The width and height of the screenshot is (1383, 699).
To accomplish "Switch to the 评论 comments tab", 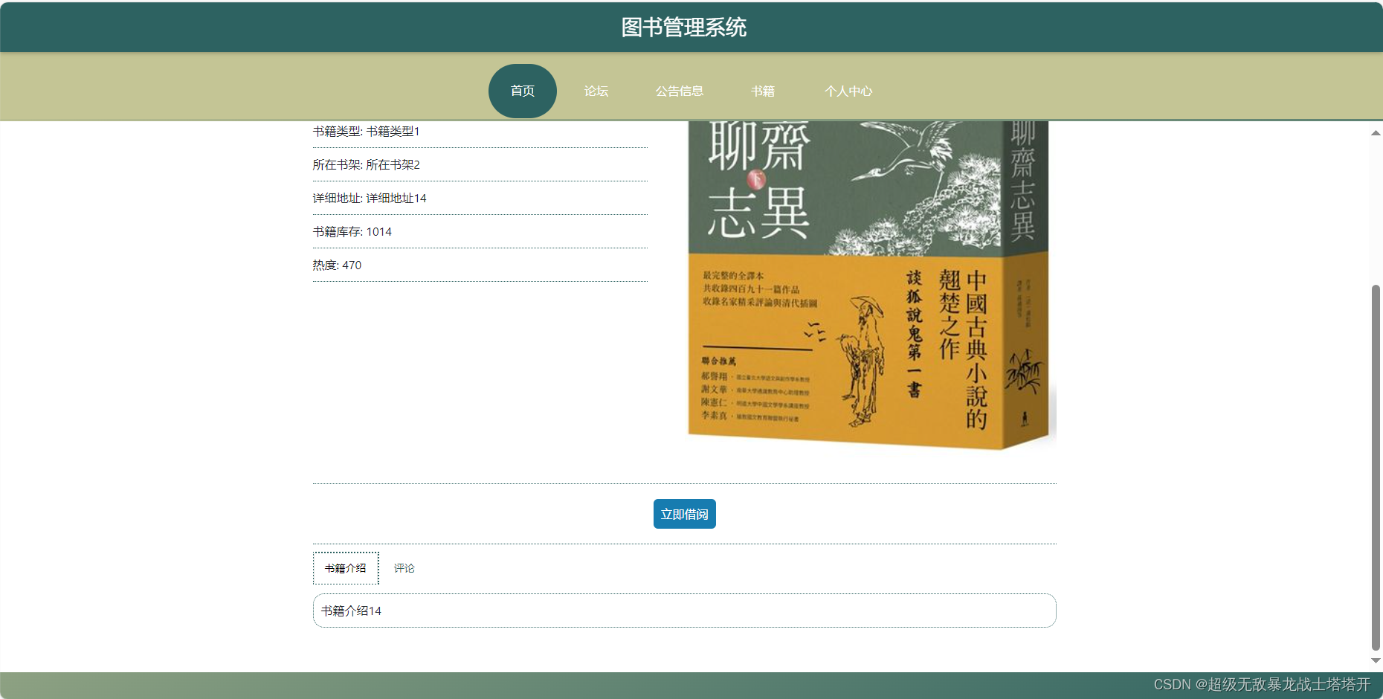I will [x=404, y=568].
